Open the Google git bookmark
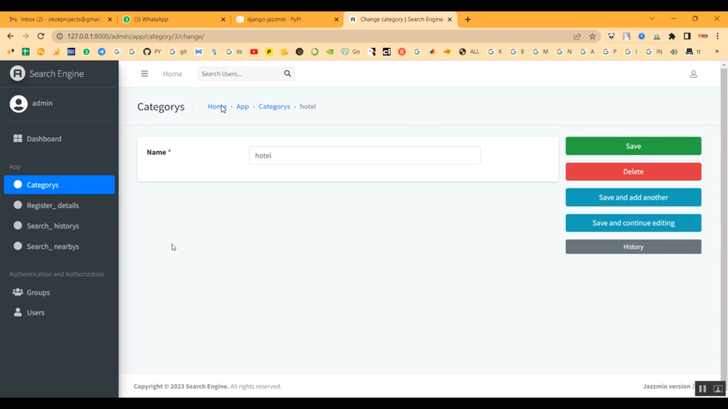This screenshot has width=728, height=409. coord(178,51)
